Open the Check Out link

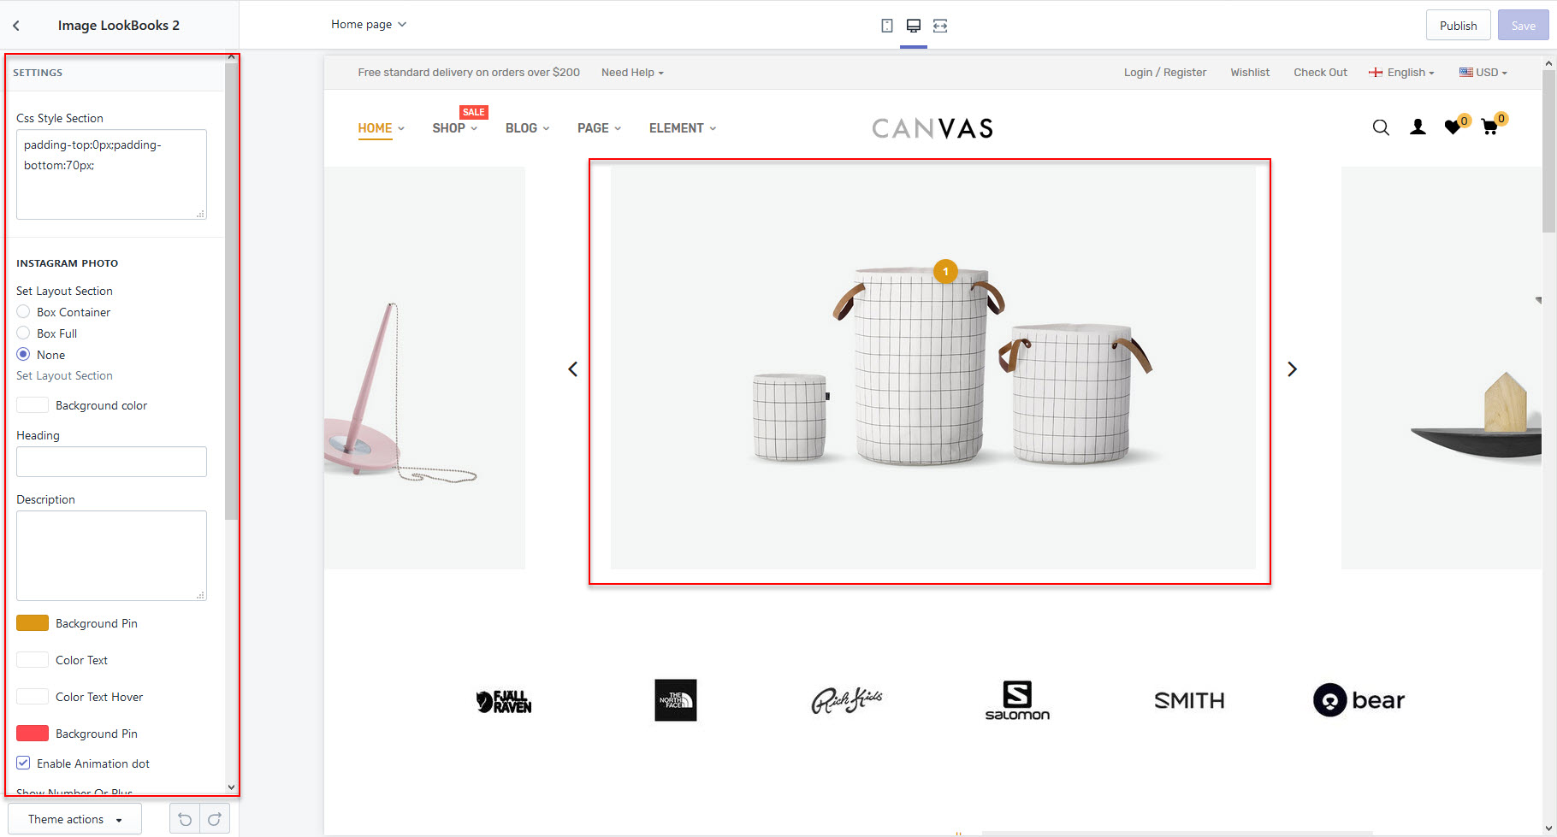click(1320, 73)
